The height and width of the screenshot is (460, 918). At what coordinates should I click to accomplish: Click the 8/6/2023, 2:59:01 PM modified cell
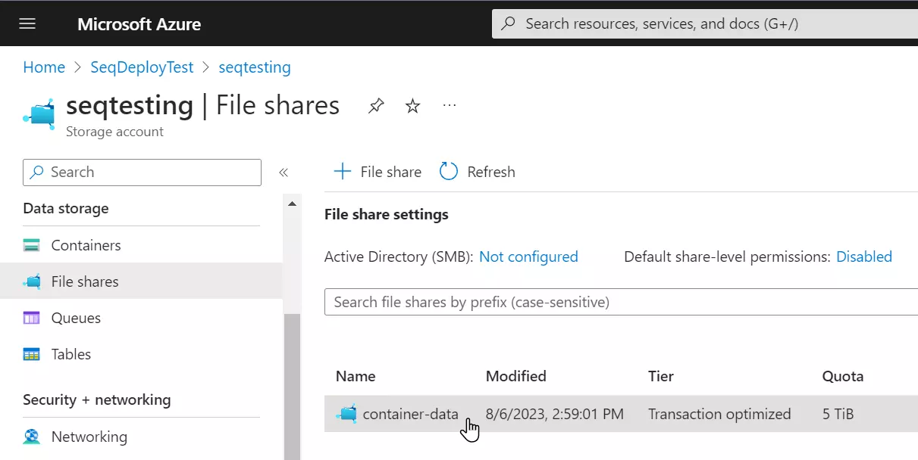coord(555,414)
